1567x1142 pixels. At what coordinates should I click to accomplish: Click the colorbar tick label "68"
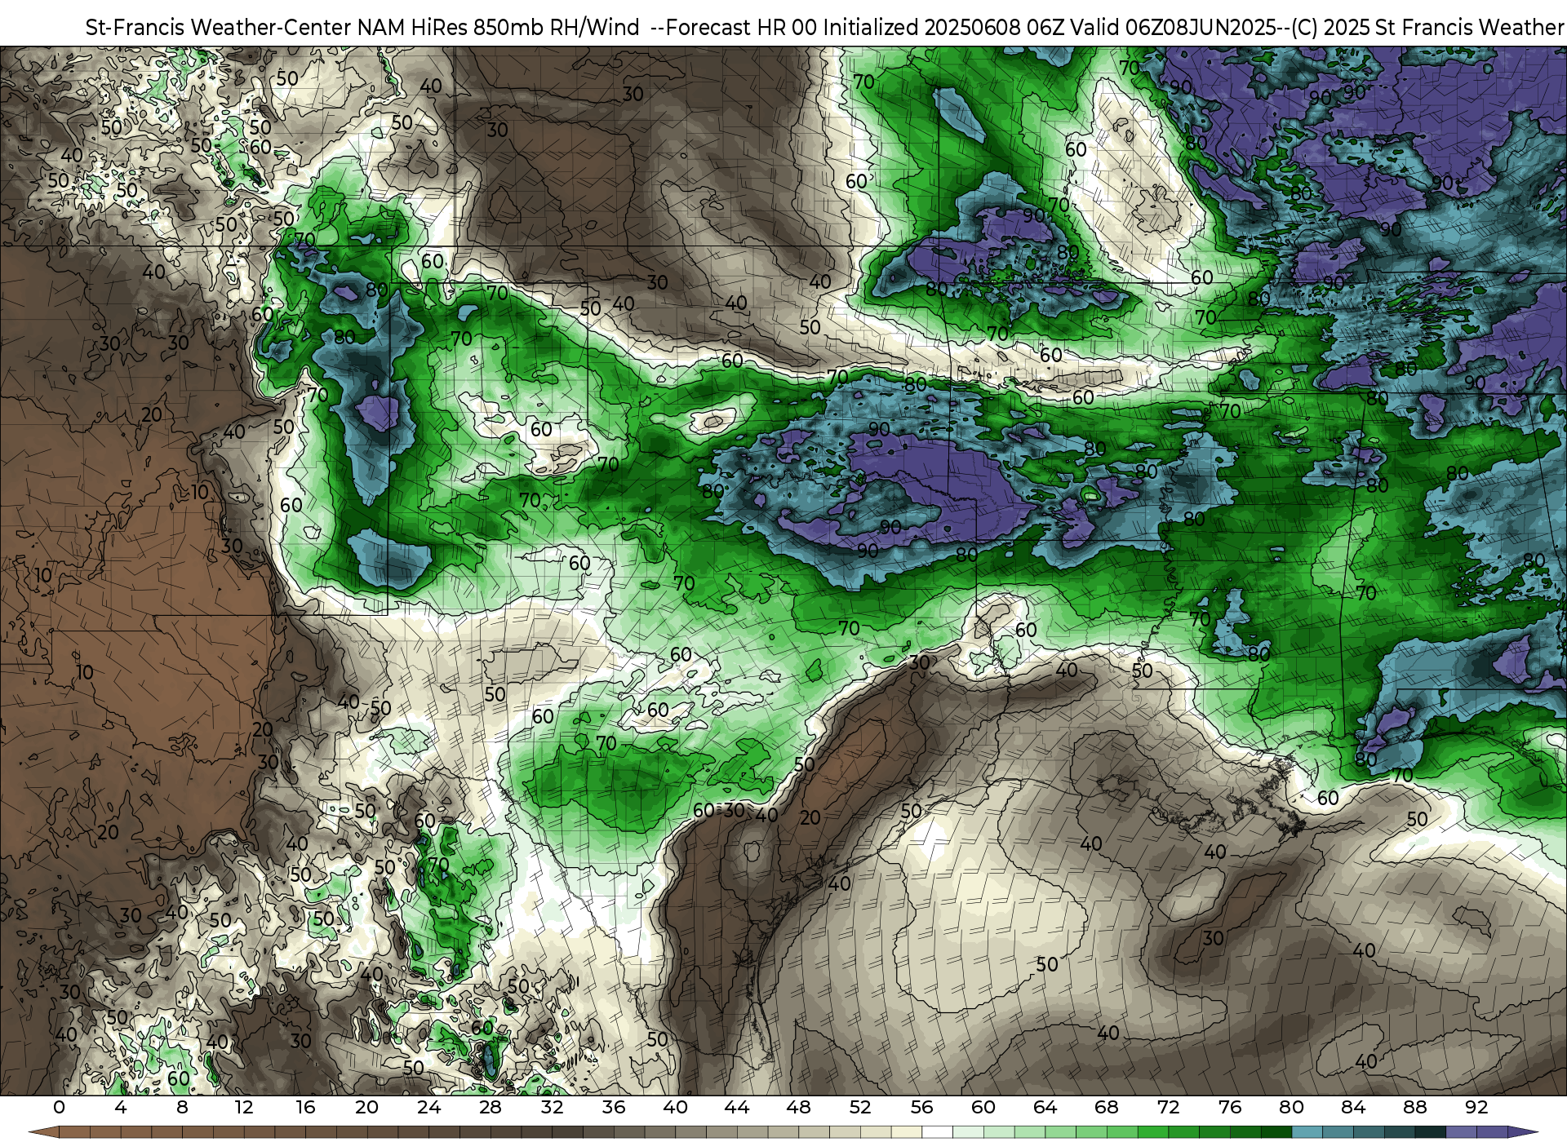coord(1107,1108)
